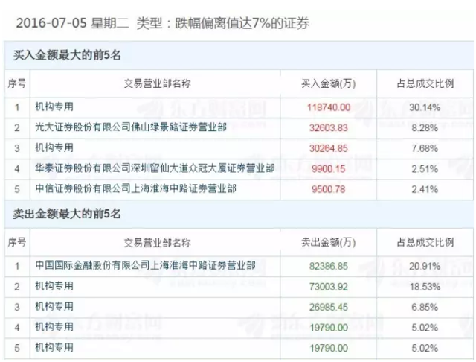Screen dimensions: 476x362
Task: Select 机构专用 in sell row number 4
Action: pyautogui.click(x=54, y=327)
